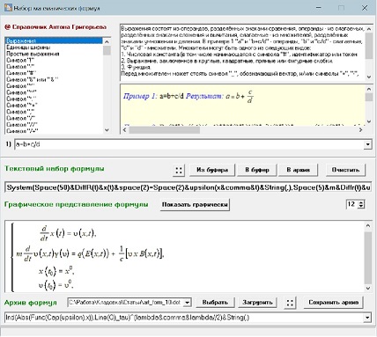Viewport: 377px width, 337px height.
Task: Click the application icon in the title bar
Action: pos(8,8)
